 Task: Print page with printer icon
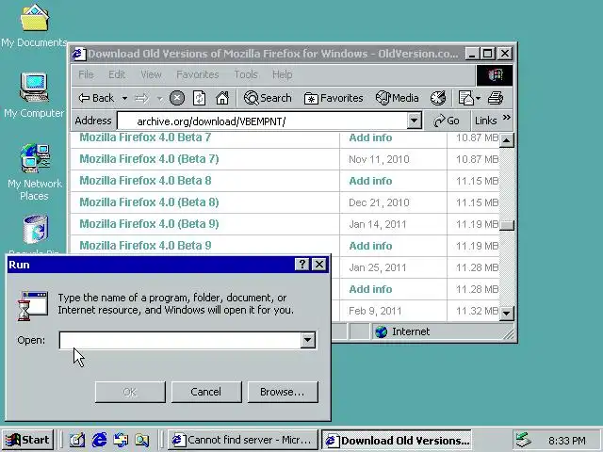pos(496,98)
